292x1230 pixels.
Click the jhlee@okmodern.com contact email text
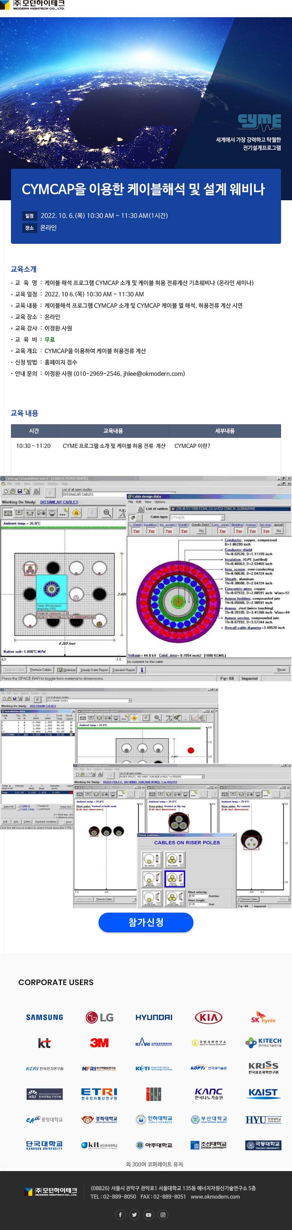(153, 373)
